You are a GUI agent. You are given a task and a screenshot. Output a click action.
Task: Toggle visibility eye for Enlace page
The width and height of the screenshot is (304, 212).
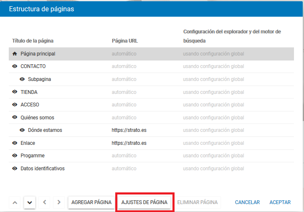click(x=15, y=143)
